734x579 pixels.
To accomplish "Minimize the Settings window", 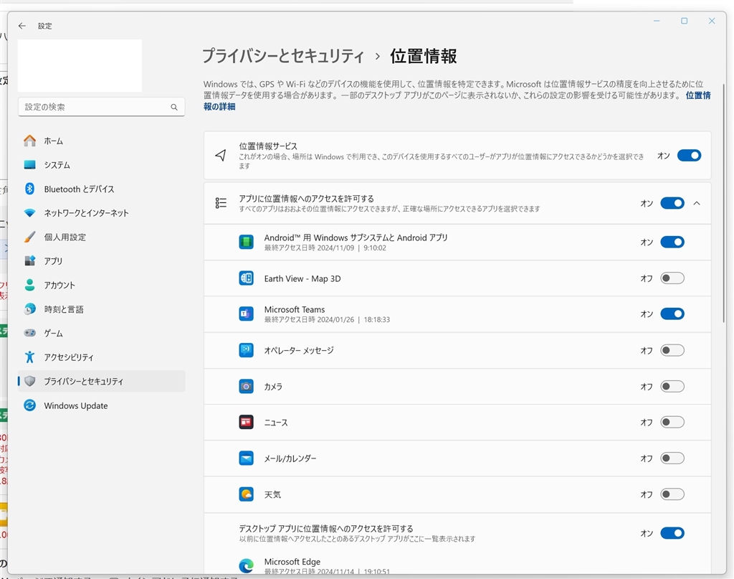I will point(657,21).
